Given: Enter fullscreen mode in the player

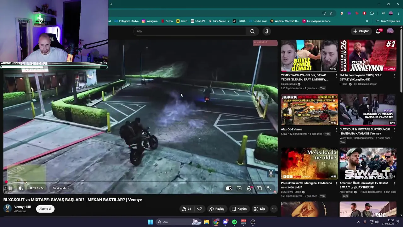Looking at the screenshot, I should pyautogui.click(x=269, y=188).
